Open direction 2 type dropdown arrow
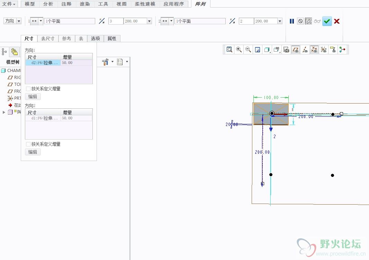This screenshot has width=369, height=260. click(171, 21)
